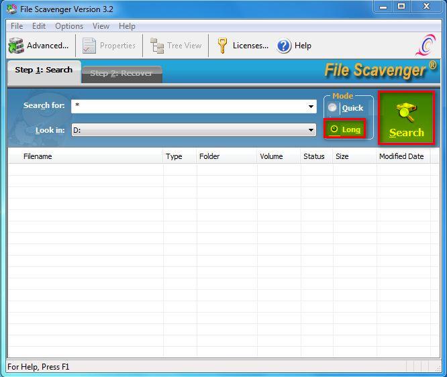Select the Quick mode radio button

pyautogui.click(x=332, y=108)
